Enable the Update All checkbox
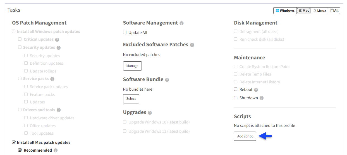The width and height of the screenshot is (347, 155). pos(125,32)
